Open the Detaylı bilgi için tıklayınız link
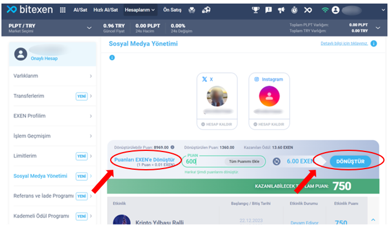 tap(344, 44)
